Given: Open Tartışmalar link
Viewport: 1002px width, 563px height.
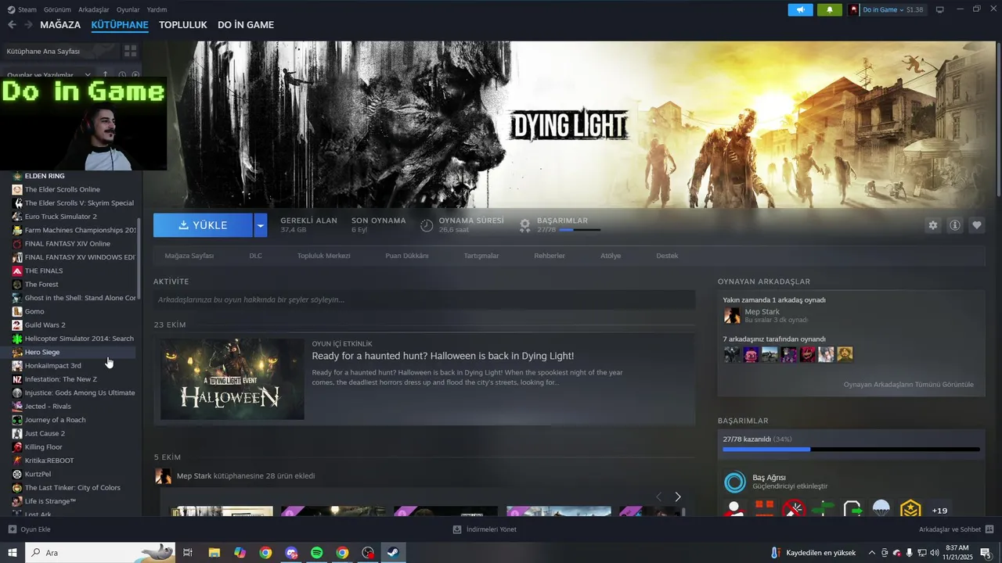Looking at the screenshot, I should pos(481,256).
